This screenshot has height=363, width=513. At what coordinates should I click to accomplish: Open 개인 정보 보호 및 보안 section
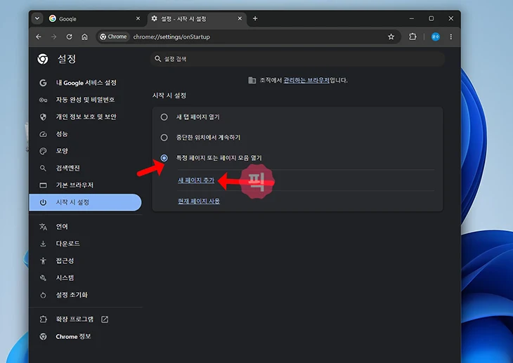click(x=86, y=117)
